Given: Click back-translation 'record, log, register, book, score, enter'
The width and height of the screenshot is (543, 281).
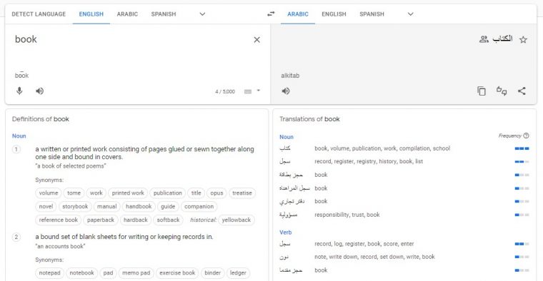Looking at the screenshot, I should [x=364, y=244].
